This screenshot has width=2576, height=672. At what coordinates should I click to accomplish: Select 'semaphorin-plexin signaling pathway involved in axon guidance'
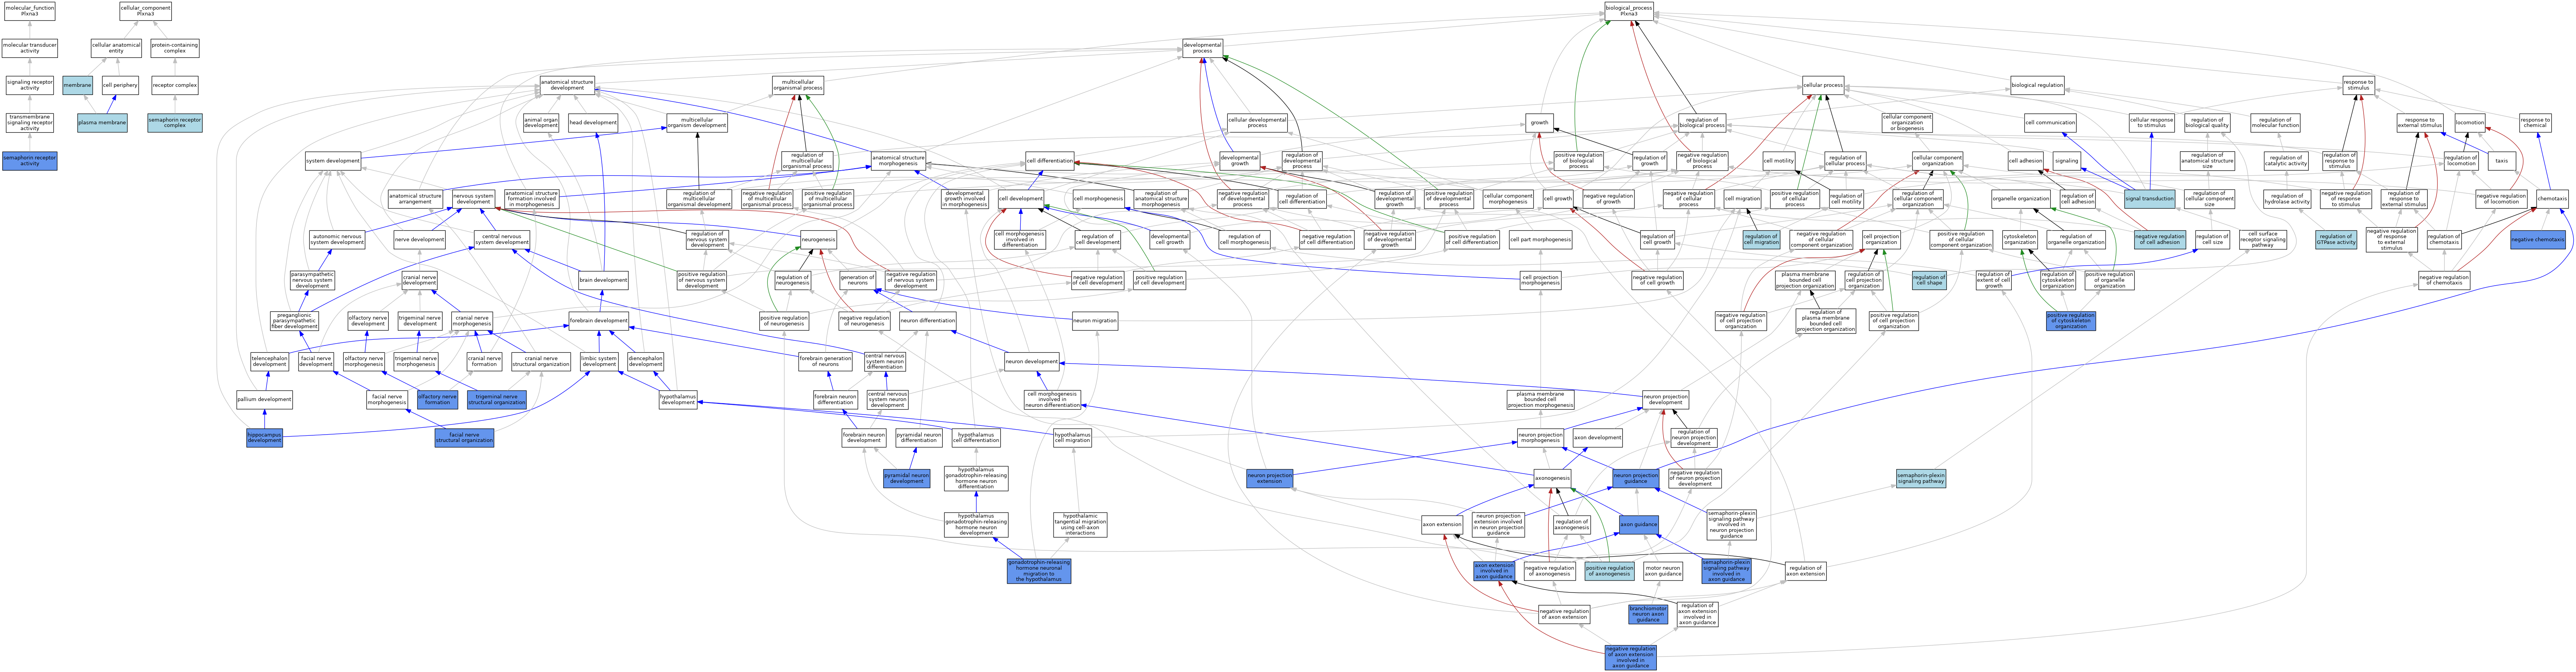(1726, 571)
